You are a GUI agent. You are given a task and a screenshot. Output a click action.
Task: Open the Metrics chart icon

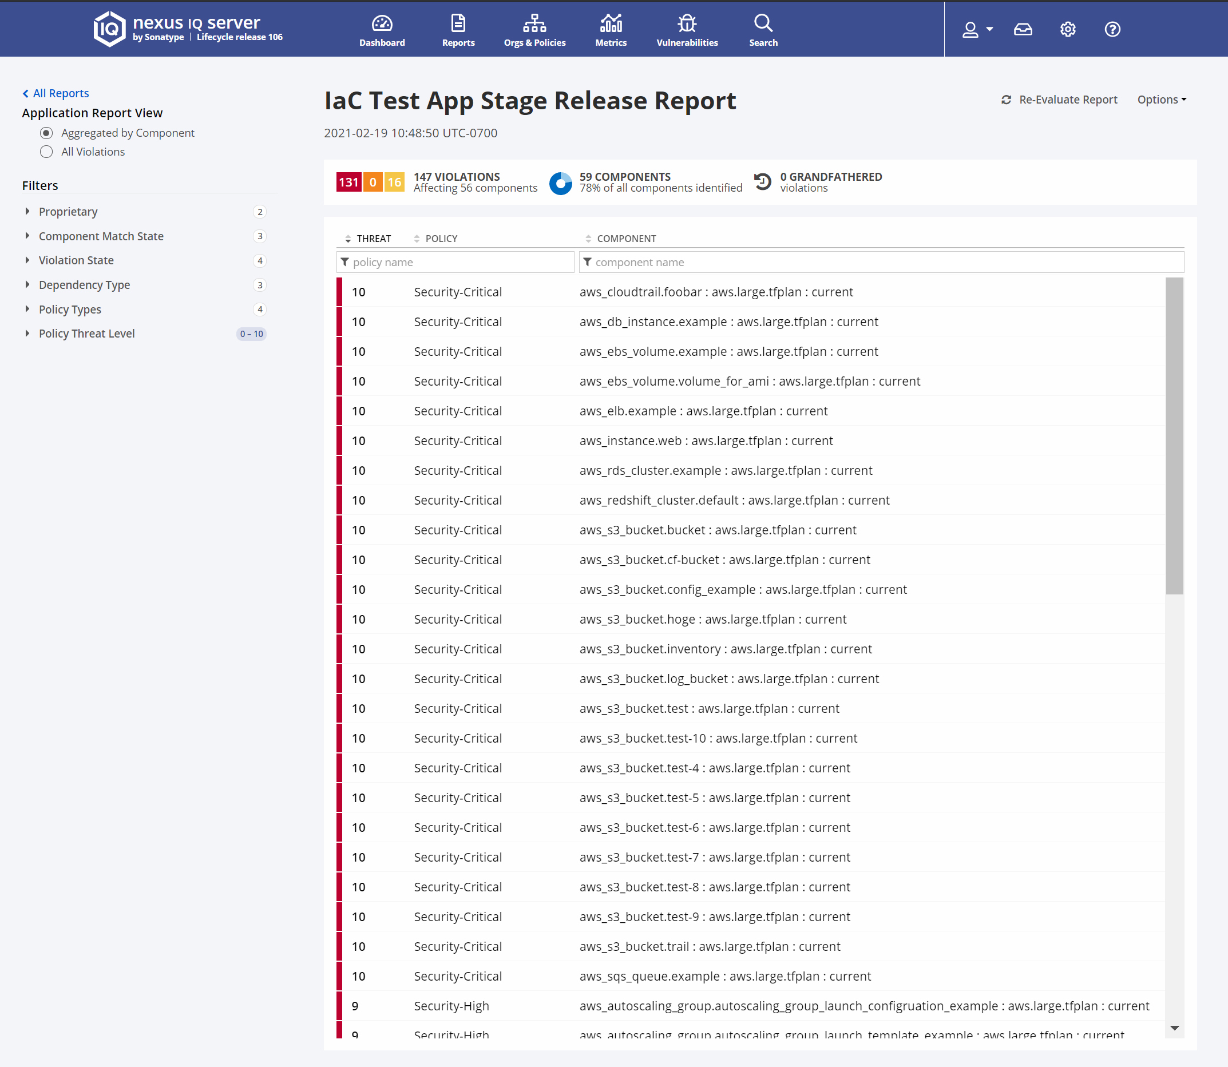point(611,24)
